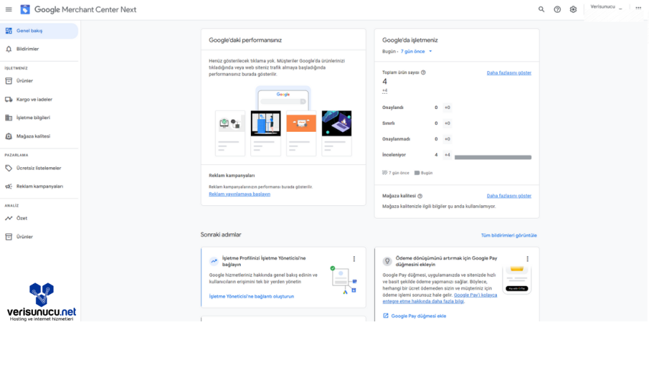The width and height of the screenshot is (649, 365).
Task: Click the Reklam kampanyaları subheading in performance card
Action: (232, 176)
